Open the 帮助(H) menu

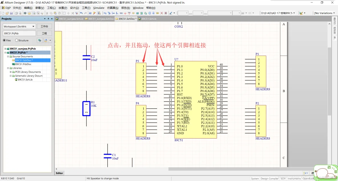pyautogui.click(x=151, y=8)
